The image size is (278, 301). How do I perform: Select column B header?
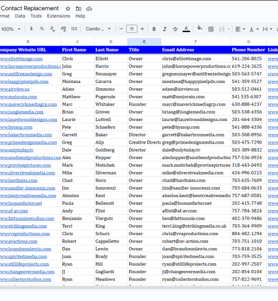(28, 42)
